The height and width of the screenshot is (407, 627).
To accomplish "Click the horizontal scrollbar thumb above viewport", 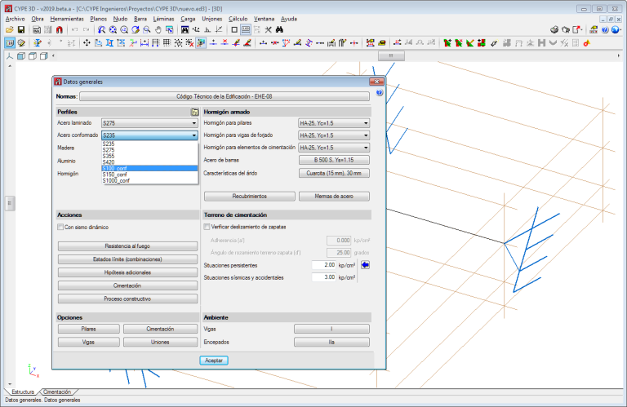I will point(391,55).
